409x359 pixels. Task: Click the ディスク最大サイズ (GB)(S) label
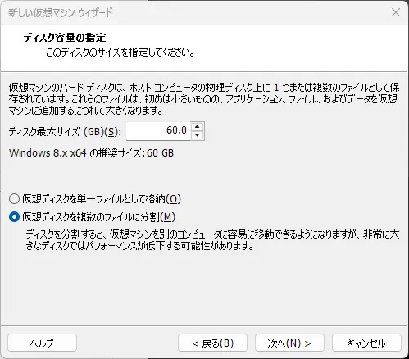(65, 132)
